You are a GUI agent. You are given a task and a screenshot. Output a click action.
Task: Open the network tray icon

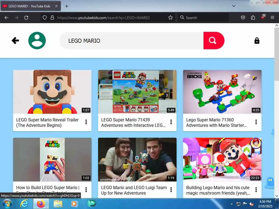click(x=238, y=204)
